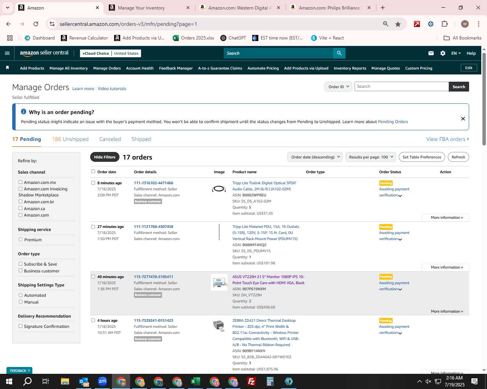Select the Premium shipping service option
This screenshot has height=389, width=487.
pyautogui.click(x=21, y=240)
